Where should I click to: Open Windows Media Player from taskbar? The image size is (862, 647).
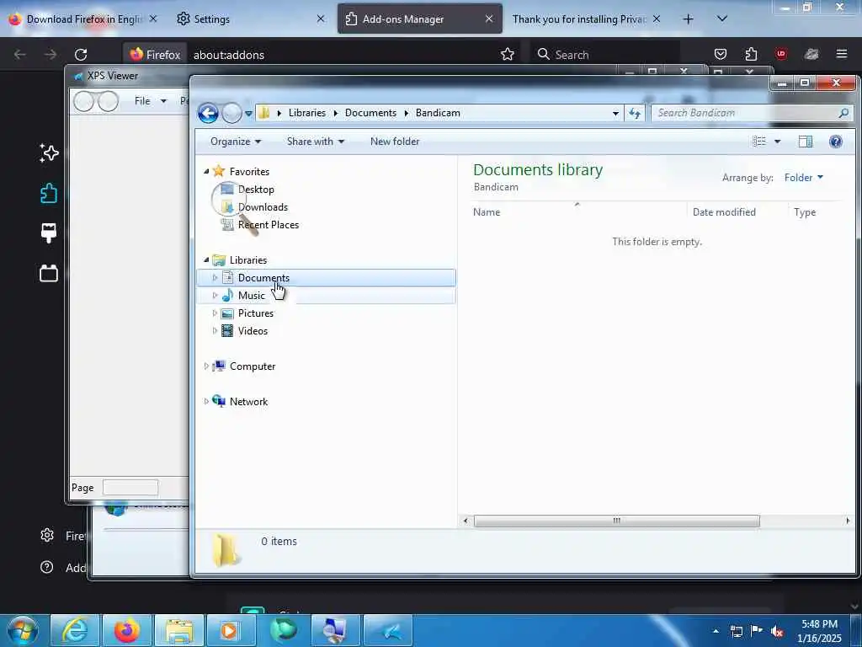230,630
